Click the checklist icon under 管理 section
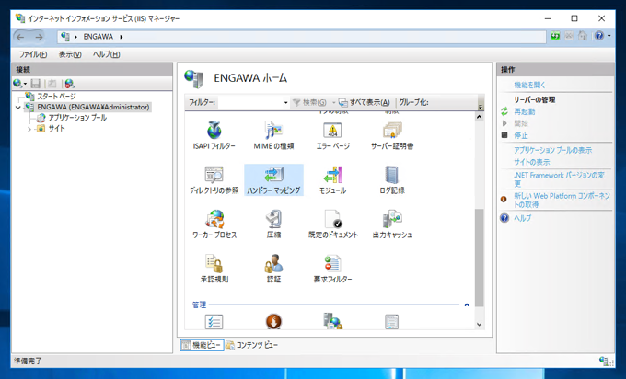This screenshot has width=626, height=379. click(x=214, y=322)
